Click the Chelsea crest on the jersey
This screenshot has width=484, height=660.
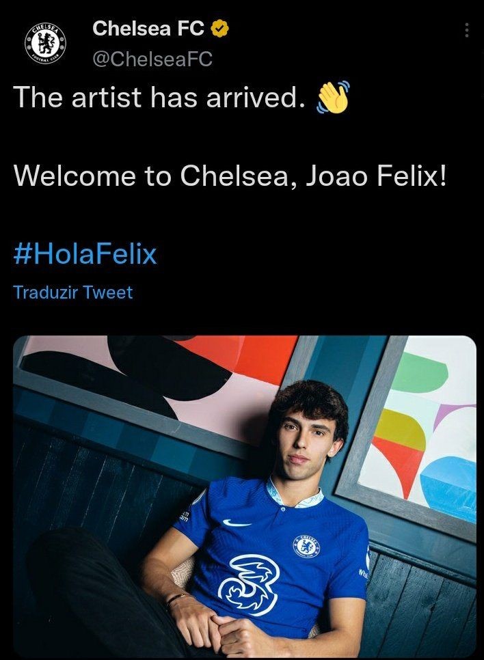[306, 546]
